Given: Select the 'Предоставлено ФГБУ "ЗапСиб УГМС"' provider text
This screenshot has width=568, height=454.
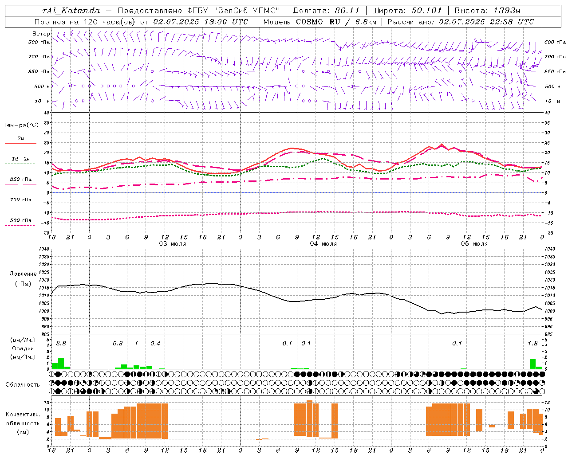Looking at the screenshot, I should pyautogui.click(x=199, y=11).
